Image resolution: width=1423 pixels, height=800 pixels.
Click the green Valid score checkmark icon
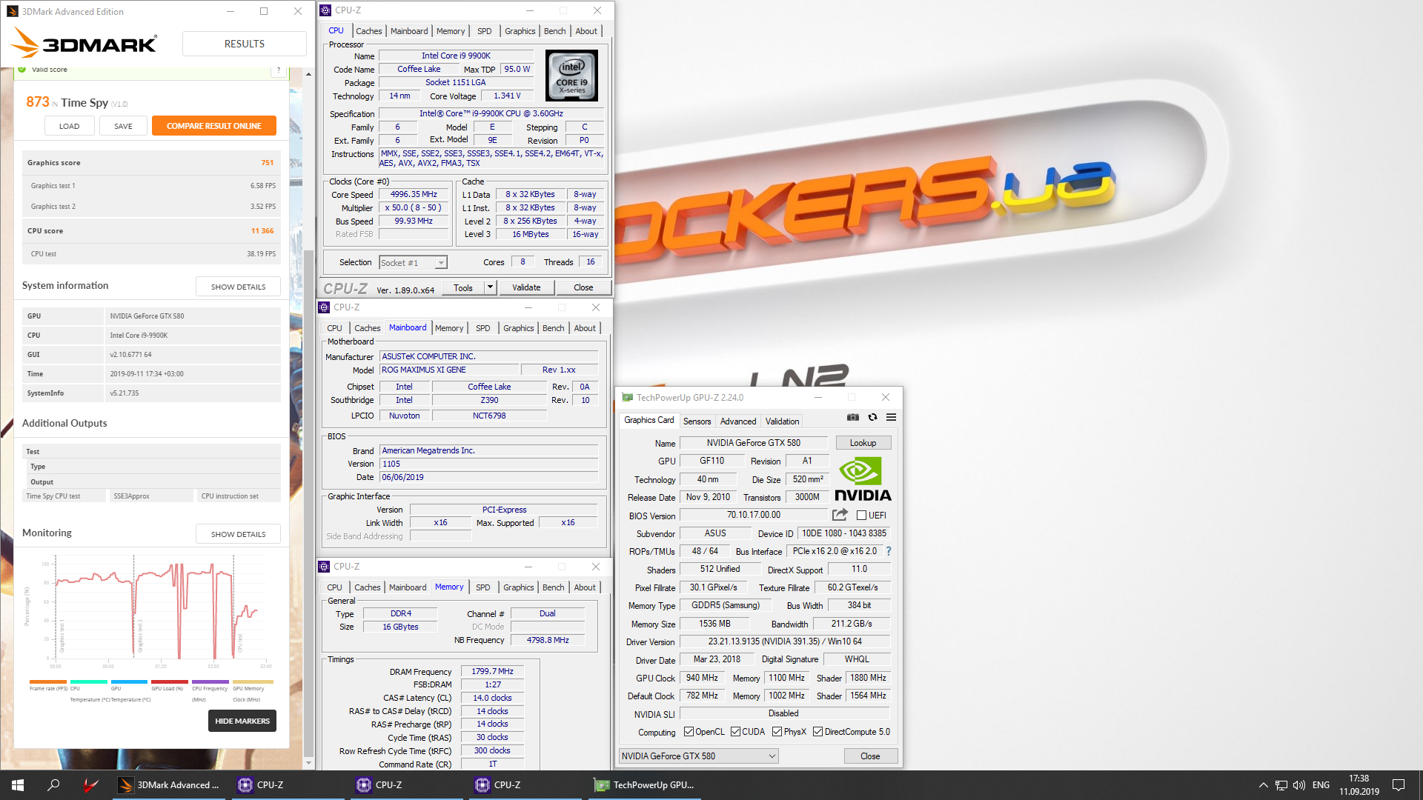(22, 69)
